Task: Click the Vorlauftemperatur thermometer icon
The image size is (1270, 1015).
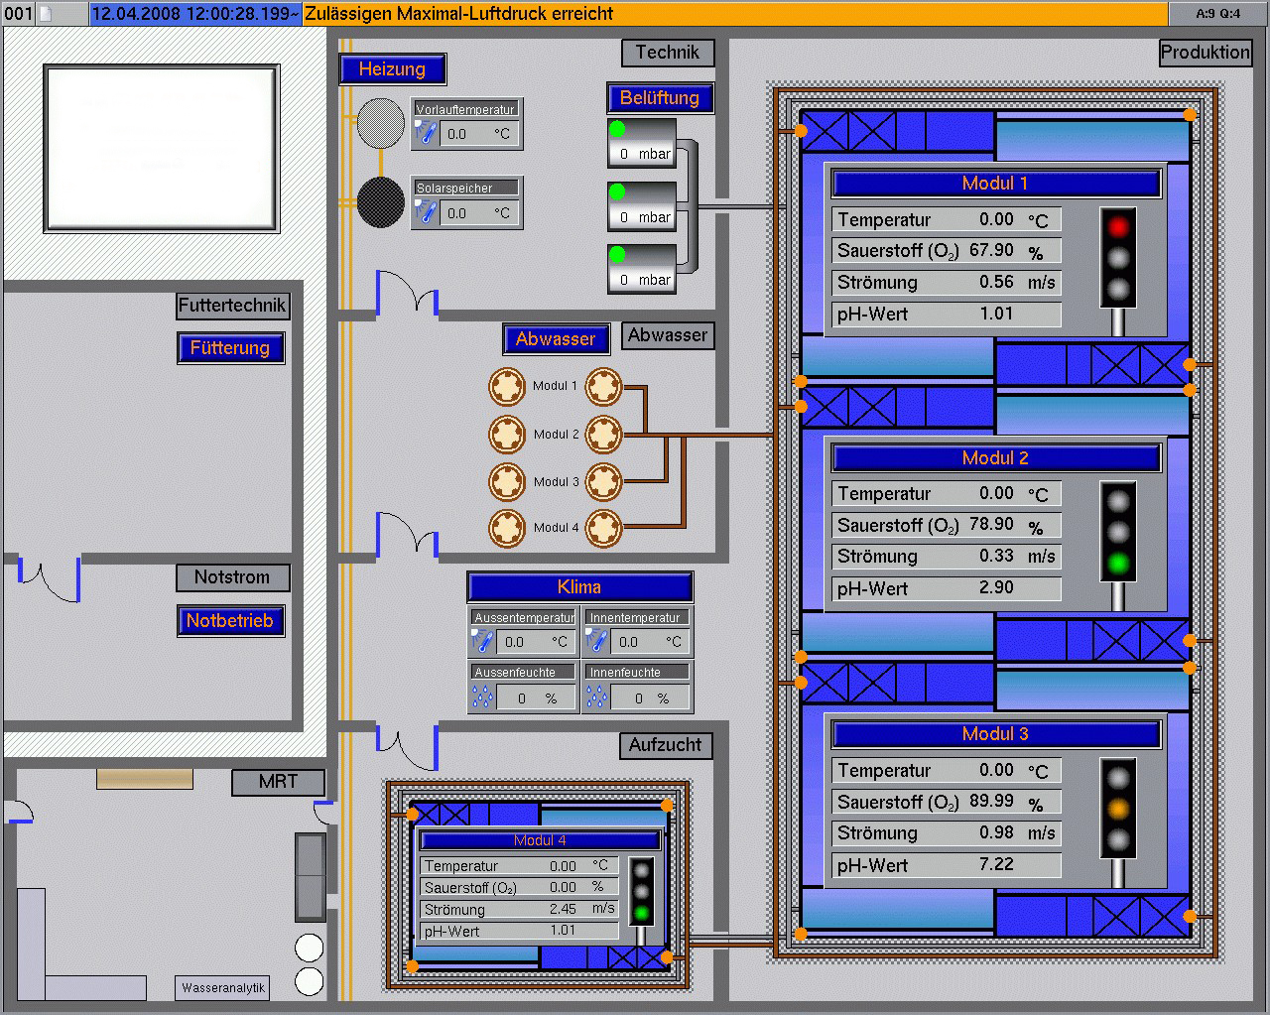Action: [x=426, y=132]
